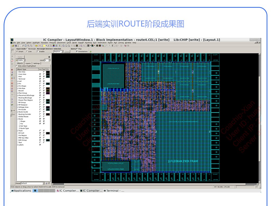Select the Line input mode radio button
Screen dimensions: 271x206
tap(27, 51)
